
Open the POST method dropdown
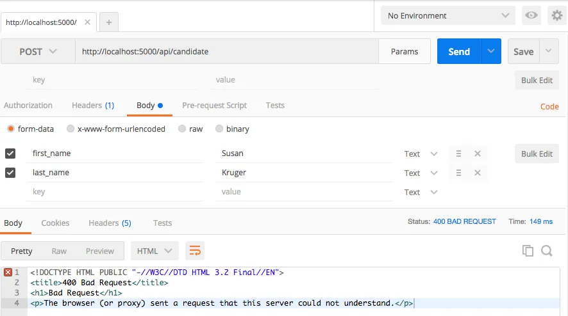click(x=38, y=51)
